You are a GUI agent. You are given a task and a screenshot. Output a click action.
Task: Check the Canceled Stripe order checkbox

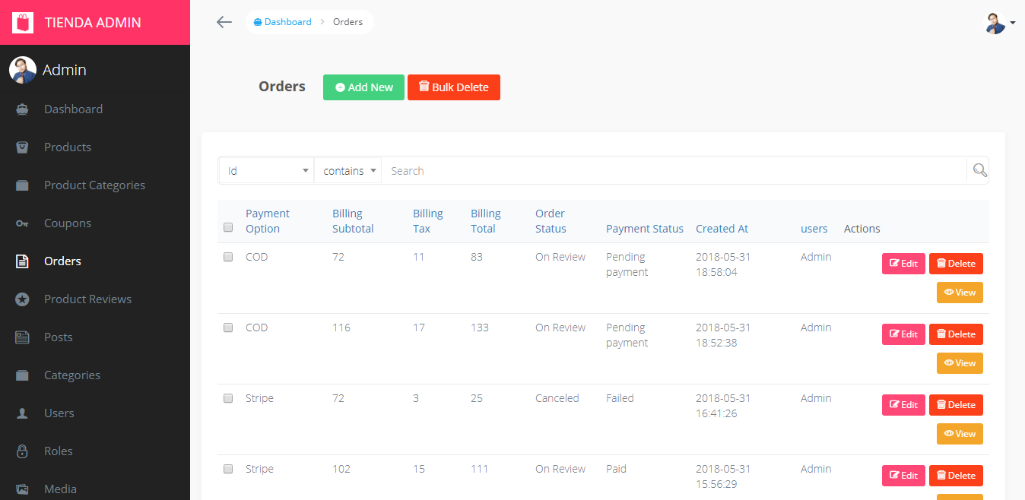pos(228,398)
